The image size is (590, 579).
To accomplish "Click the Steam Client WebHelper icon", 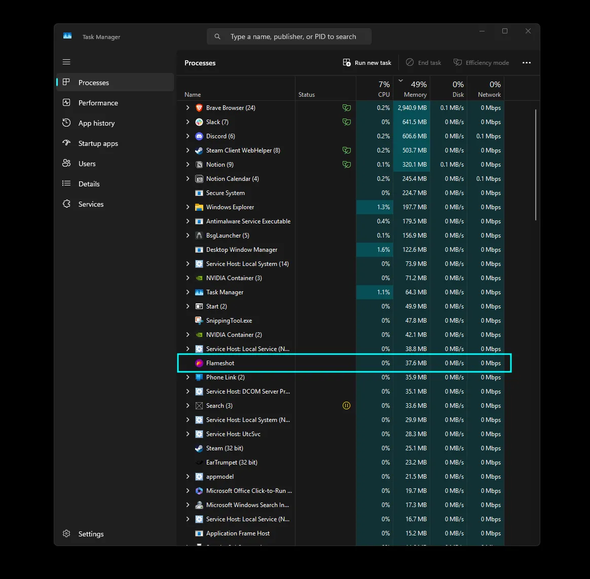I will click(x=199, y=150).
